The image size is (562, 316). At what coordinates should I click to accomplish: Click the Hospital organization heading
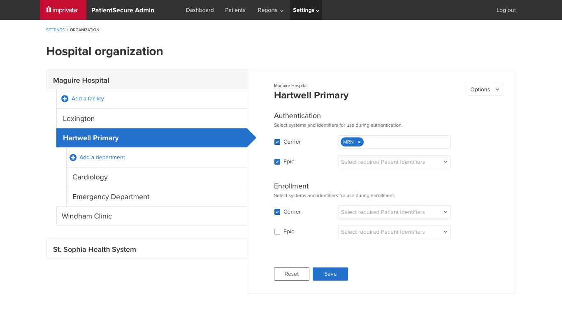(105, 51)
